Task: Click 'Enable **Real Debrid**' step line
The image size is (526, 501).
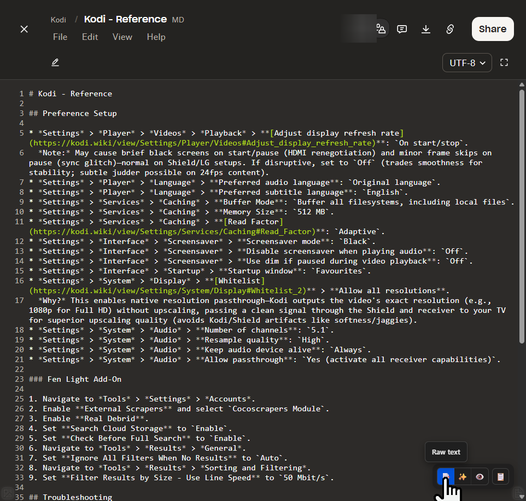Action: 89,418
